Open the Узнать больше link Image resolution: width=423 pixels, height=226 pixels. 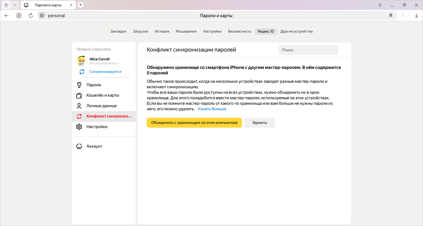coord(212,109)
